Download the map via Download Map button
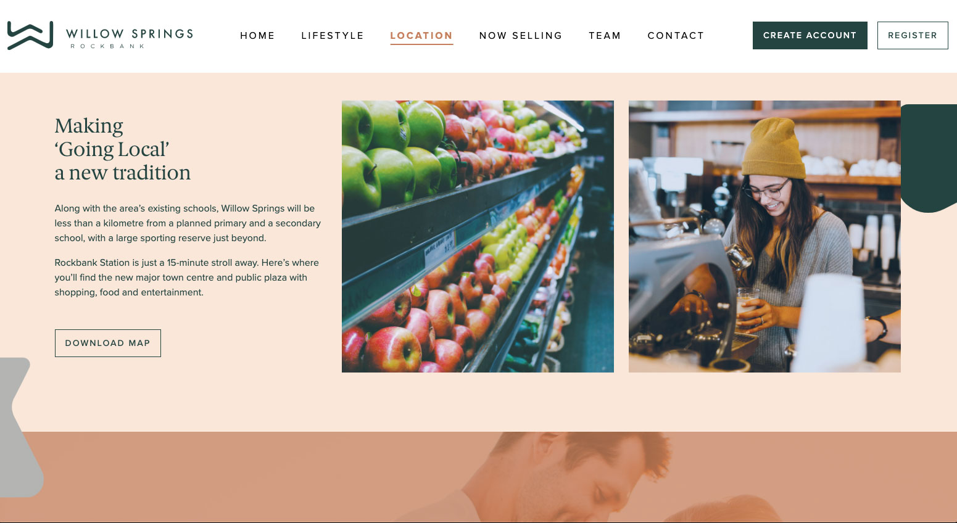 [x=108, y=343]
